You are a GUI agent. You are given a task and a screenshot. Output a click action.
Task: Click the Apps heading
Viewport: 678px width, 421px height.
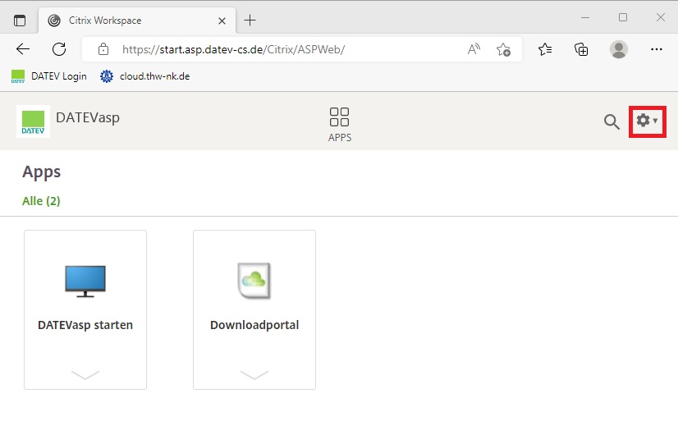pyautogui.click(x=42, y=172)
